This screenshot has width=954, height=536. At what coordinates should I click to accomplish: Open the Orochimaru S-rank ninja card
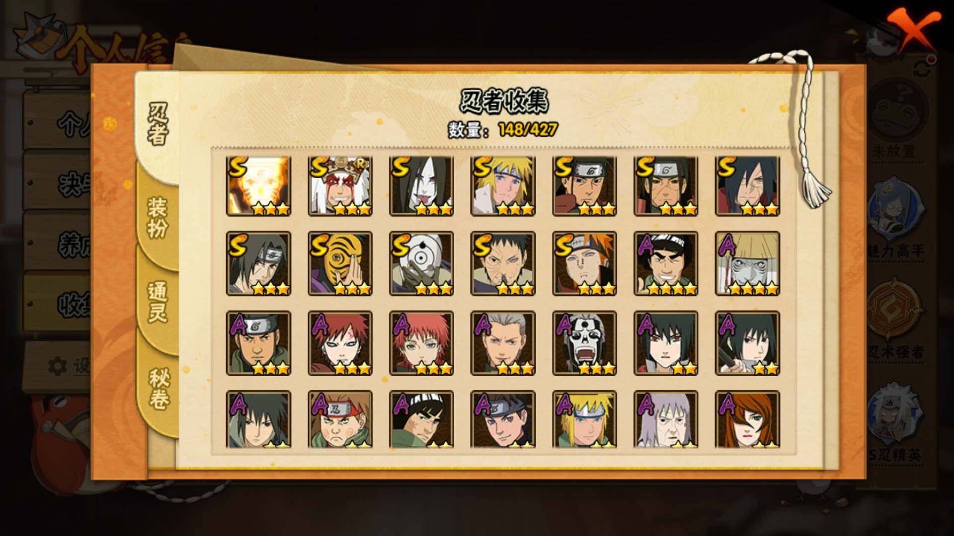pos(421,186)
